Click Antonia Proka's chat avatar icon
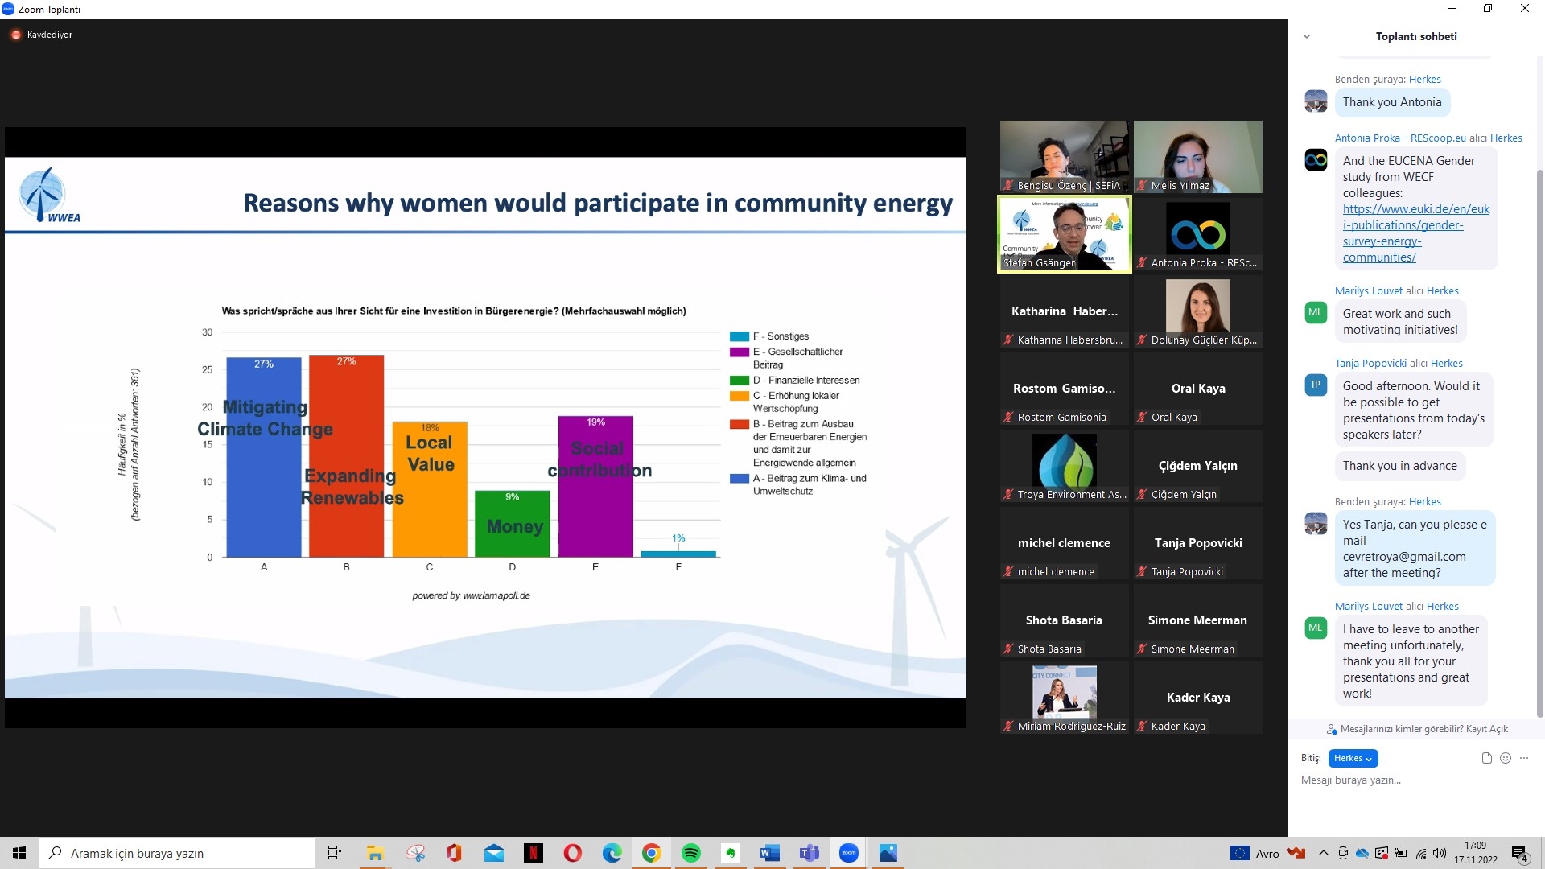This screenshot has width=1545, height=869. (1316, 159)
